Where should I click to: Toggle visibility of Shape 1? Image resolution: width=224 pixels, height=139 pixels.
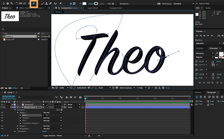(2, 126)
